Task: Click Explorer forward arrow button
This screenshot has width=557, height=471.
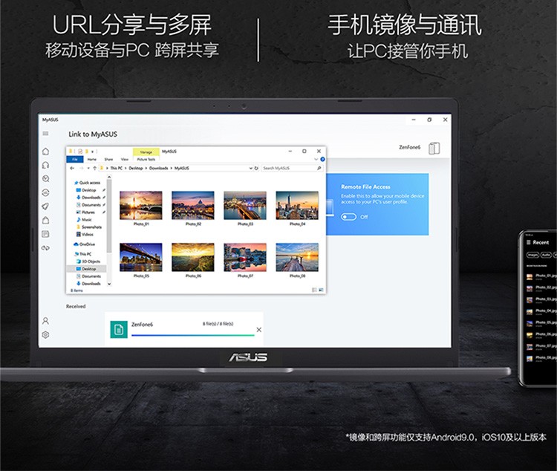Action: (82, 168)
